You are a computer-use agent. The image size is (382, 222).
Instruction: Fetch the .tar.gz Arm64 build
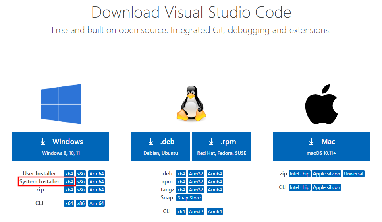pos(215,190)
